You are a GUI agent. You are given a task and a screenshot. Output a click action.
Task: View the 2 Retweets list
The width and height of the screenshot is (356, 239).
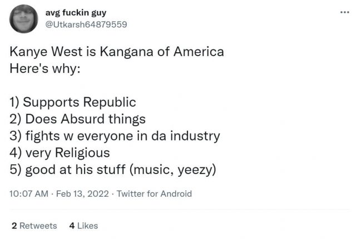click(34, 226)
